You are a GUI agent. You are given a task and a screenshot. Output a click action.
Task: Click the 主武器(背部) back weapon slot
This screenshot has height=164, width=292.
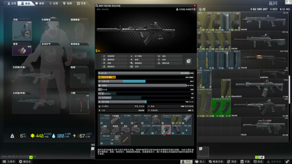(x=36, y=104)
